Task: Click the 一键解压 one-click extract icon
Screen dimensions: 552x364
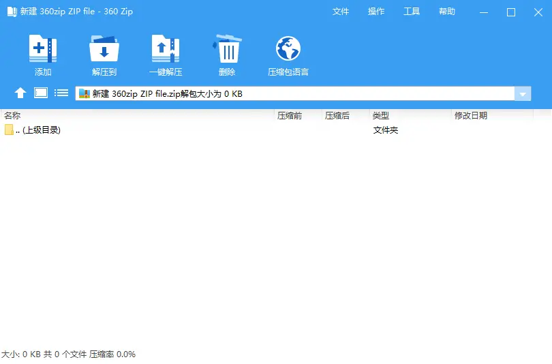Action: [x=166, y=48]
